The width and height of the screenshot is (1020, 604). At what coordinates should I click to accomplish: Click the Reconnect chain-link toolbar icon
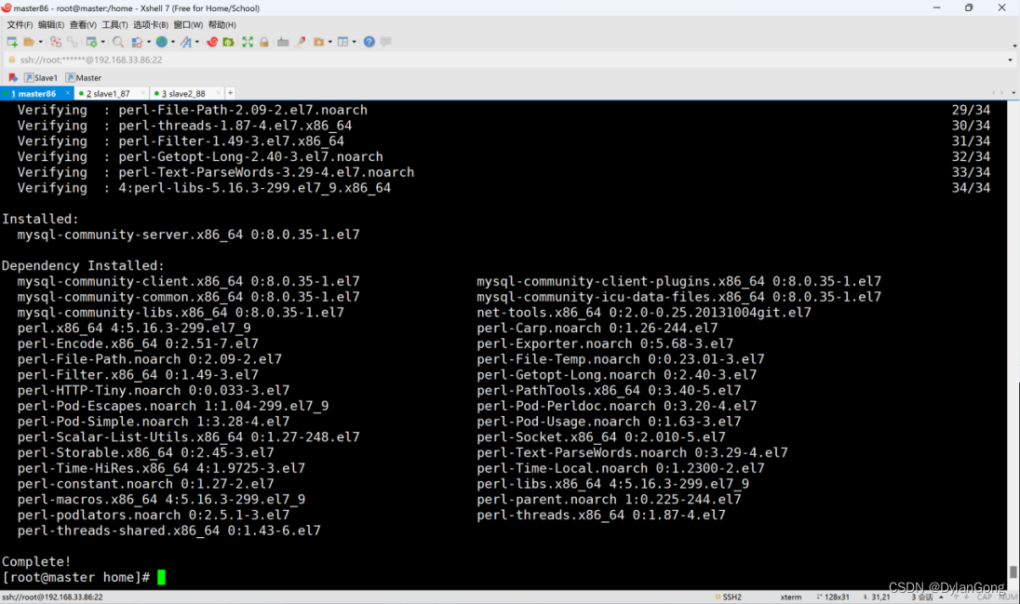pyautogui.click(x=72, y=42)
